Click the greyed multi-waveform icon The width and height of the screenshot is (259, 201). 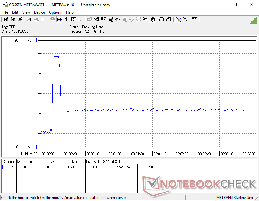138,19
